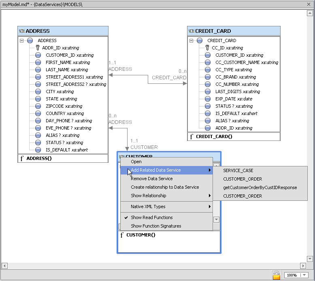Choose Open from the context menu

pyautogui.click(x=166, y=162)
